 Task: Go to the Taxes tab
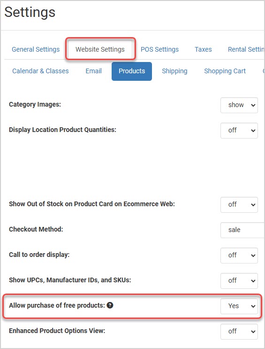click(x=203, y=49)
